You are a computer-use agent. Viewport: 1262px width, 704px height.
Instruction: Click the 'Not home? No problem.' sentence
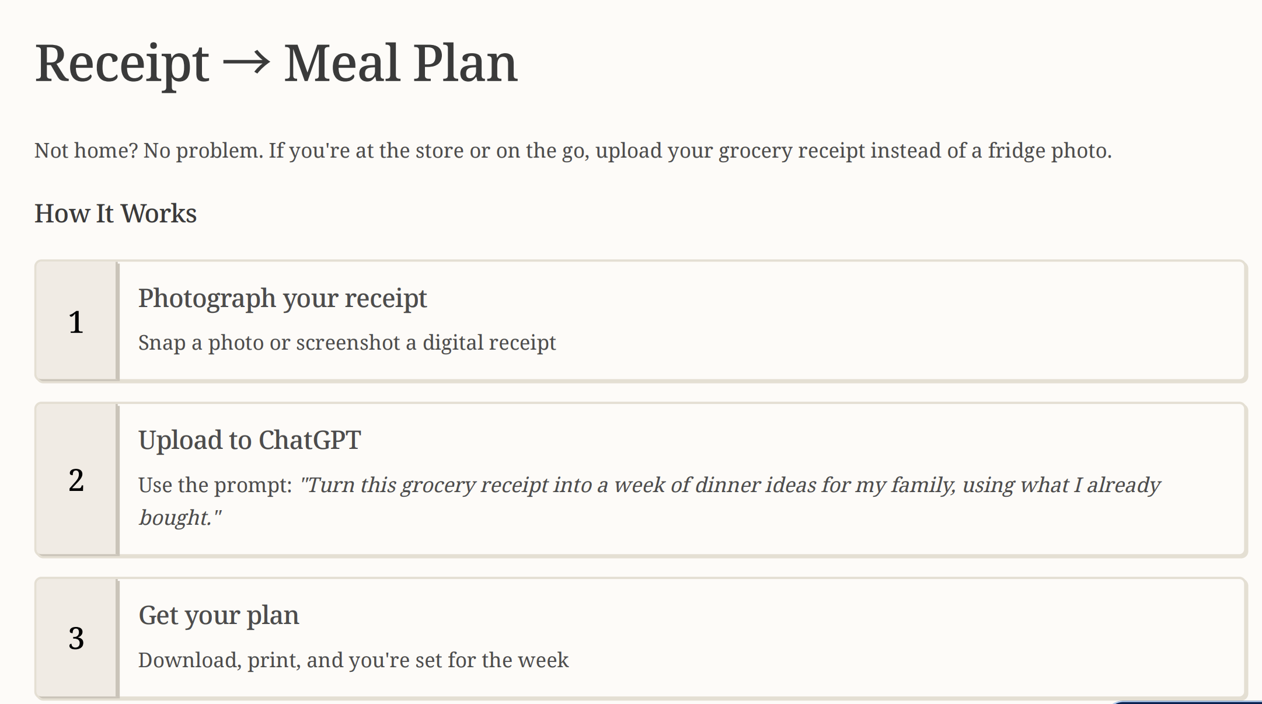[x=149, y=151]
